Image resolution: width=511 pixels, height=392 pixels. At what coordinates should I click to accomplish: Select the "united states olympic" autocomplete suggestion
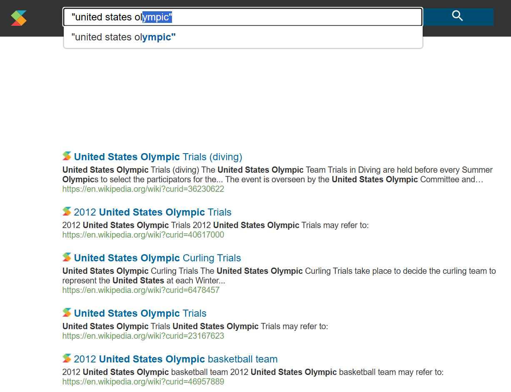[124, 37]
